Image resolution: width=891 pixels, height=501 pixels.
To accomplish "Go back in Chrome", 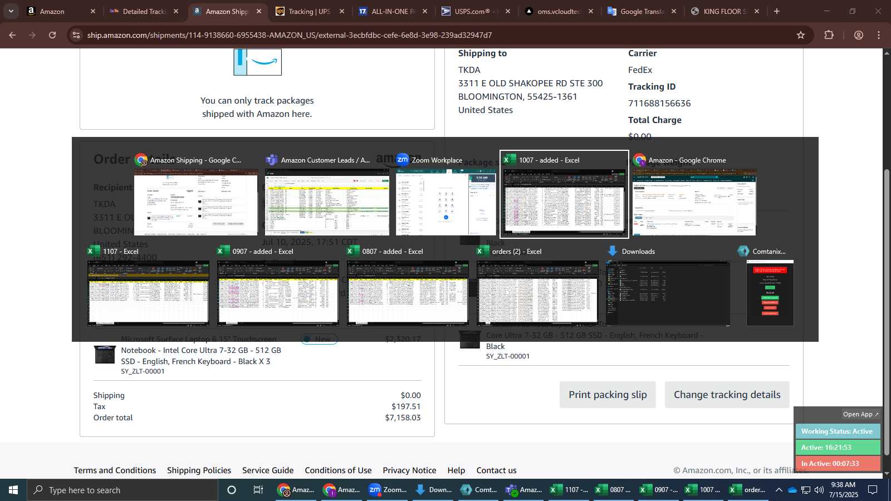I will point(12,35).
